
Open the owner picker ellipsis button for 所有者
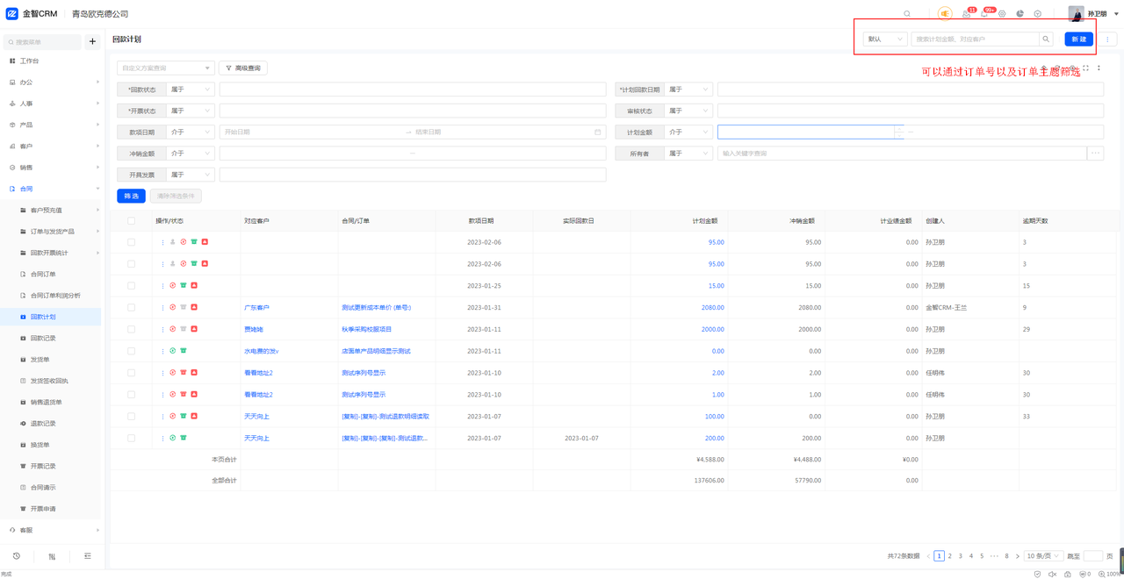[x=1095, y=154]
